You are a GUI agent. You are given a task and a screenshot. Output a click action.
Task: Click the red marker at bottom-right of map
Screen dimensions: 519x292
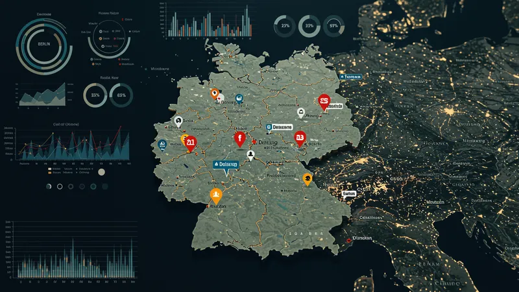click(349, 240)
